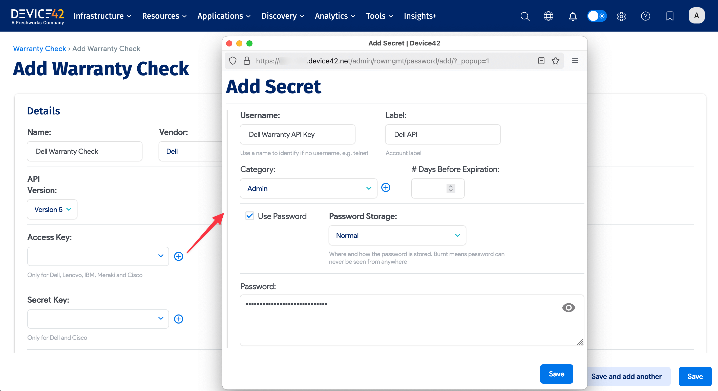Uncheck the Use Password checkbox

click(249, 216)
